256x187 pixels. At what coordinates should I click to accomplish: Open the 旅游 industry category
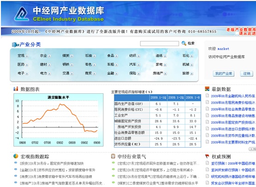(185, 73)
